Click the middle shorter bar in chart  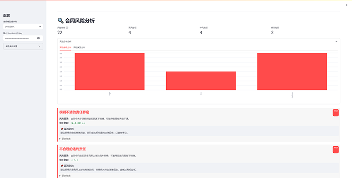click(x=201, y=81)
